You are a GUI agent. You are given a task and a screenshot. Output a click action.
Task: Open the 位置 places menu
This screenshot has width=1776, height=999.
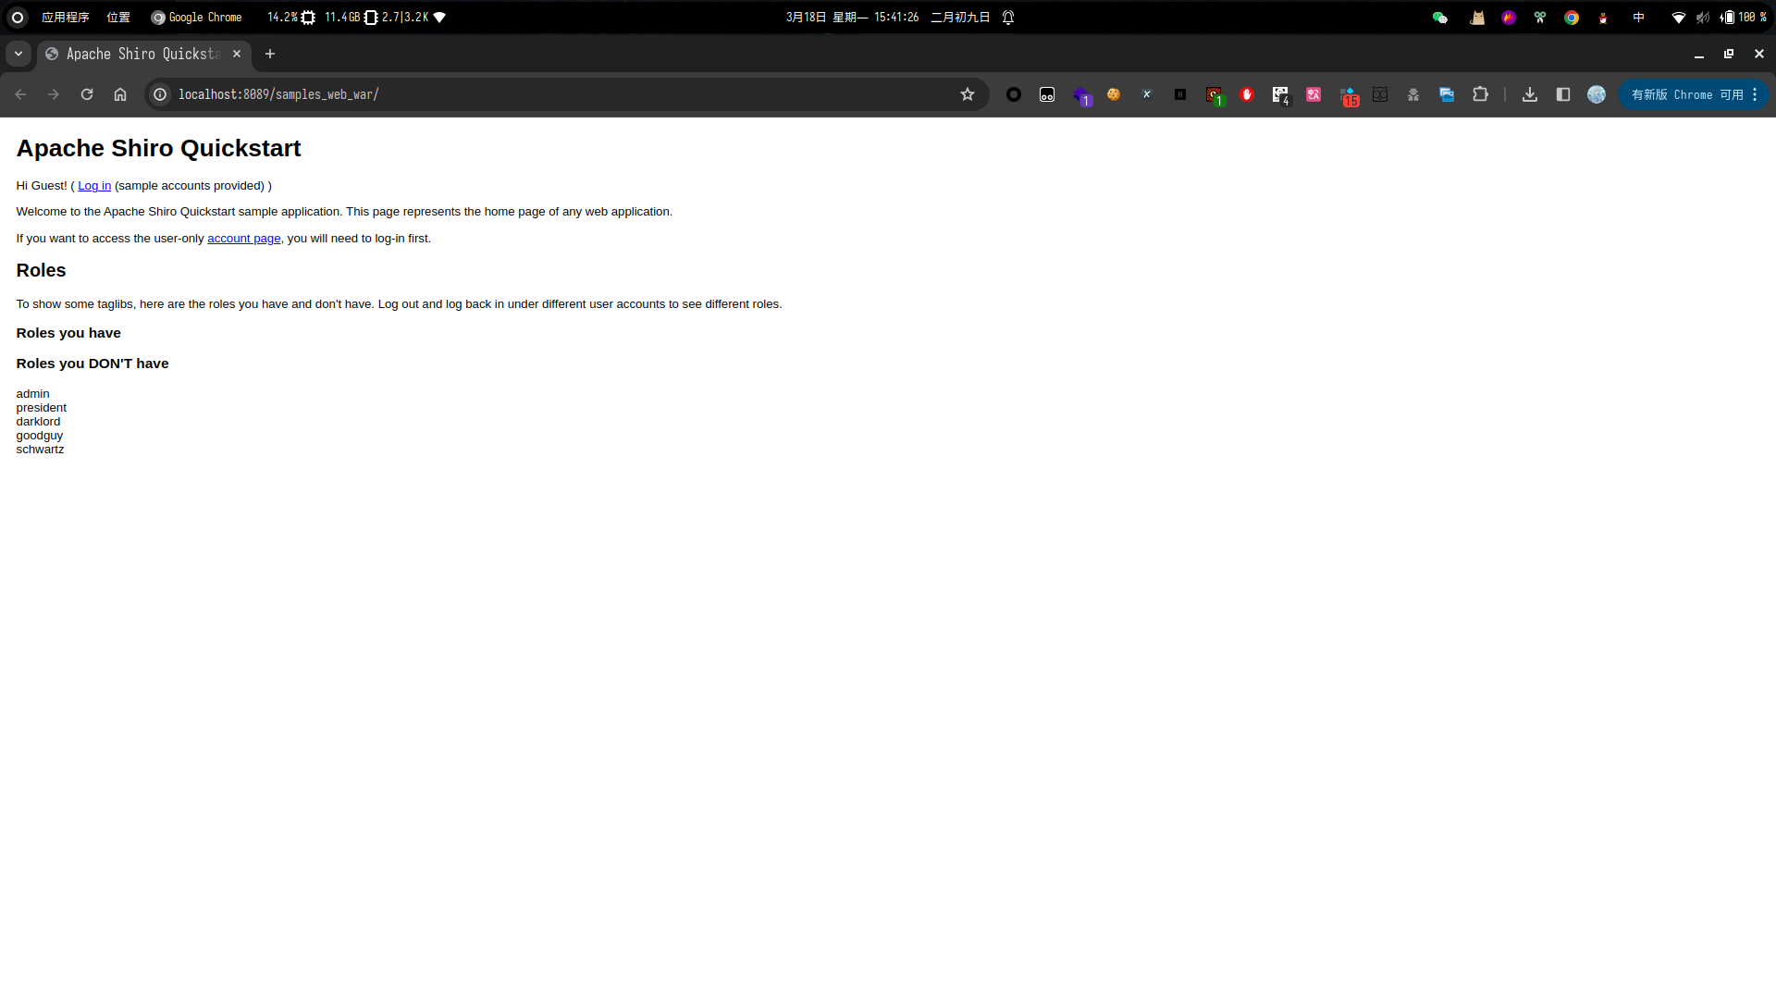pos(118,18)
